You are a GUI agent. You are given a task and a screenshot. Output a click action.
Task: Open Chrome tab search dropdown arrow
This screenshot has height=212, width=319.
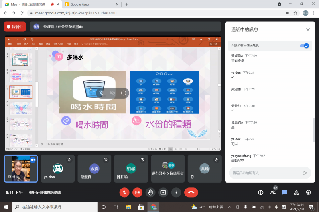(280, 4)
